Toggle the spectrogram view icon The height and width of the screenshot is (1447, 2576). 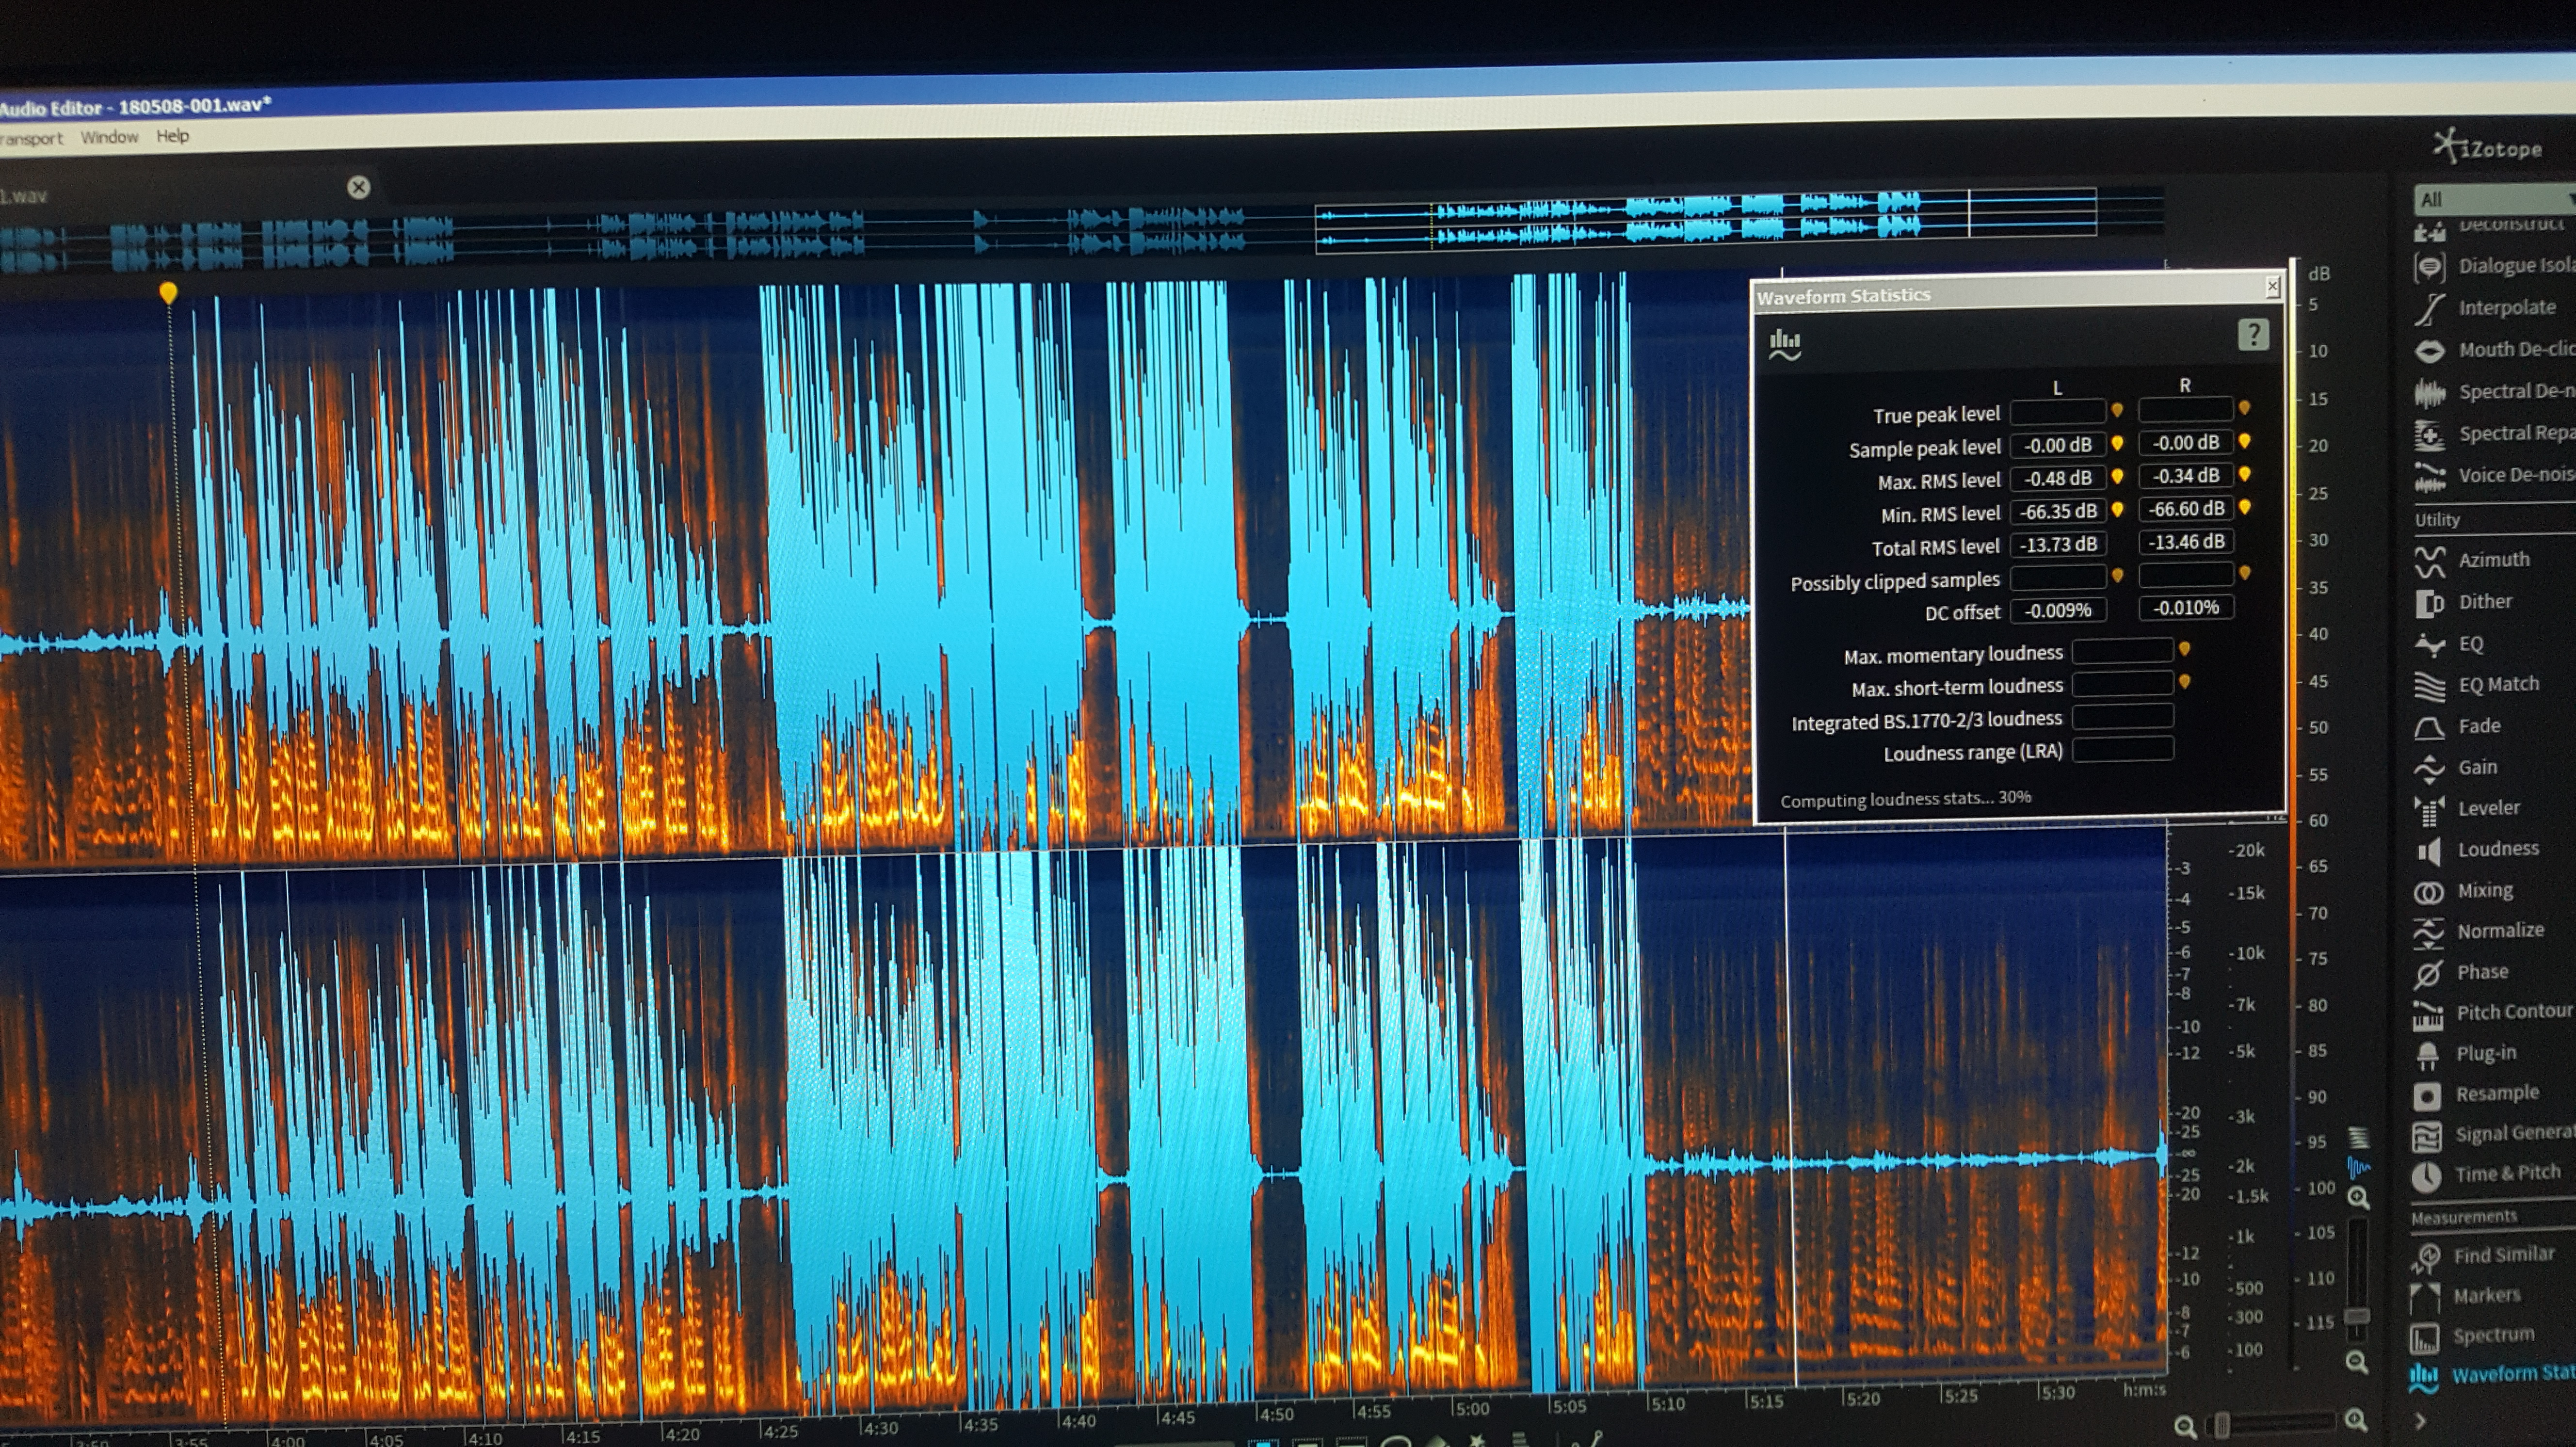2359,1137
